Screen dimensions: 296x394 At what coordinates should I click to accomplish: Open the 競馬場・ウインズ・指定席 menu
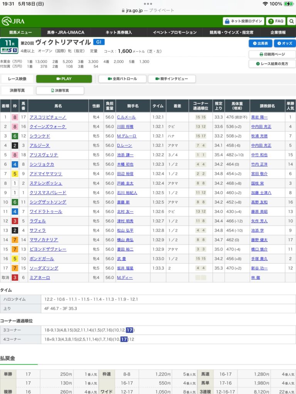pos(232,32)
